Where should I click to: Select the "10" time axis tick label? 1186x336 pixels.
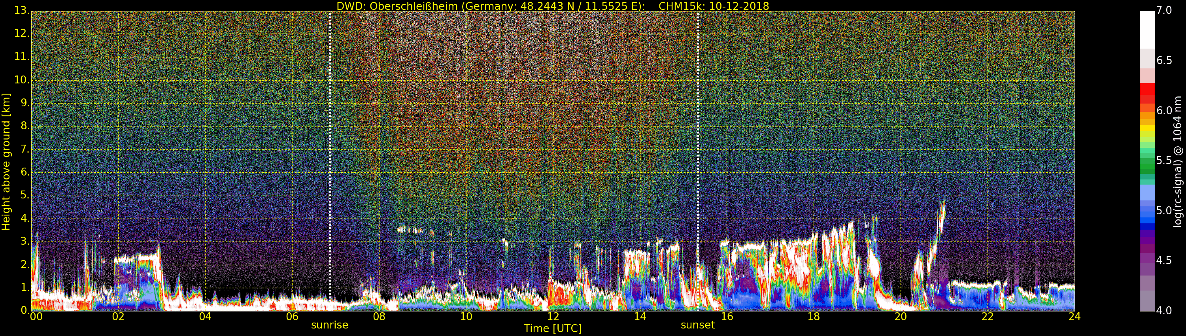pos(466,317)
